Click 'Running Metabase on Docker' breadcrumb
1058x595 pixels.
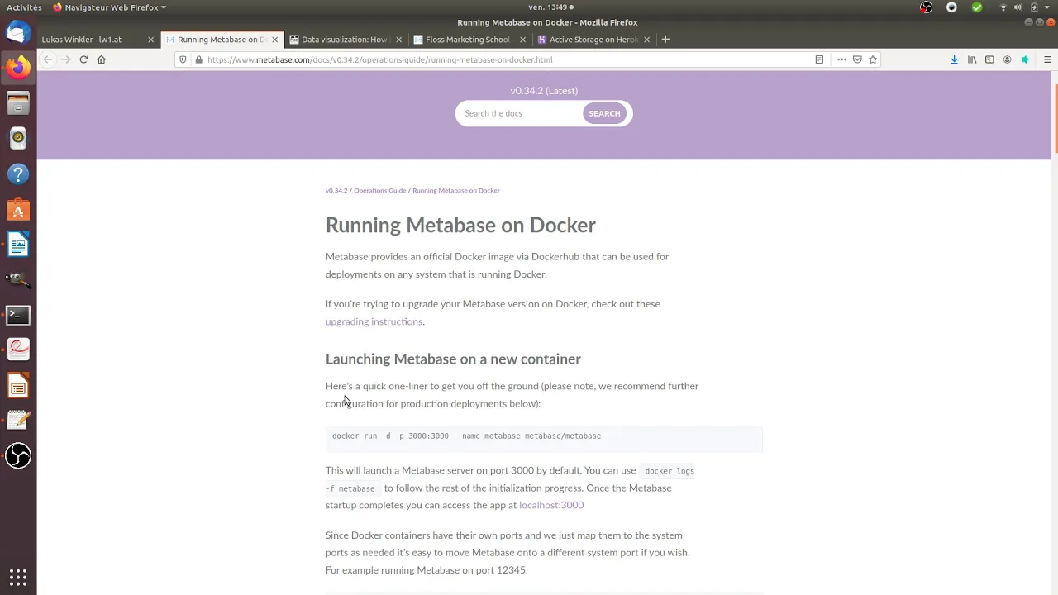click(x=456, y=191)
